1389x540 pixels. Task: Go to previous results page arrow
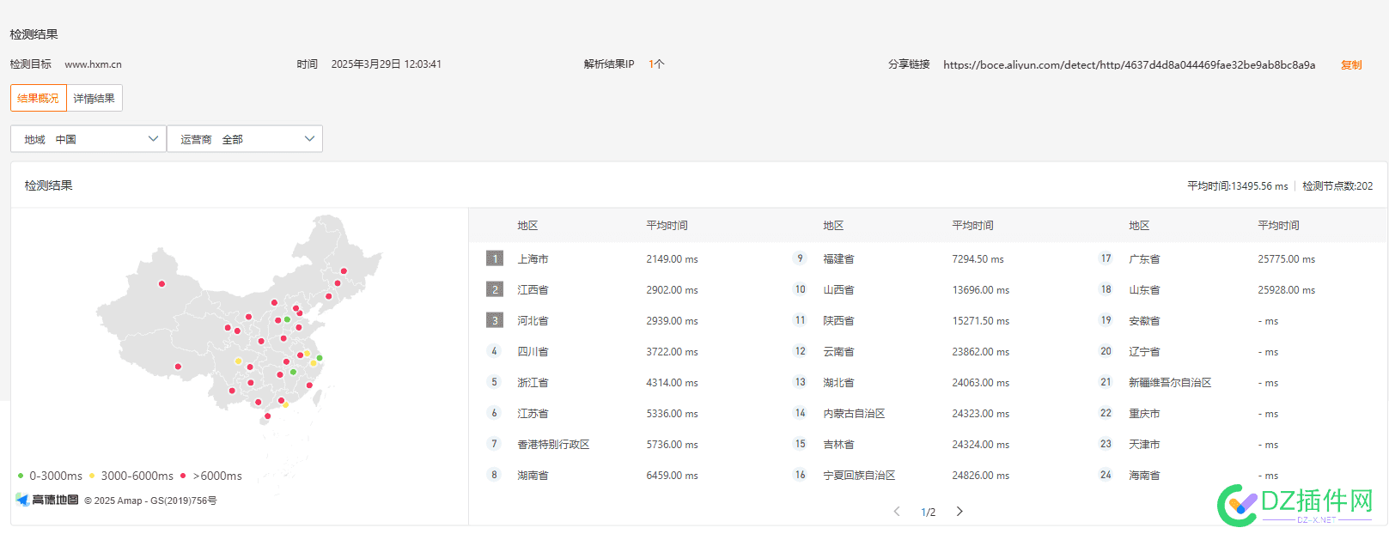point(897,512)
